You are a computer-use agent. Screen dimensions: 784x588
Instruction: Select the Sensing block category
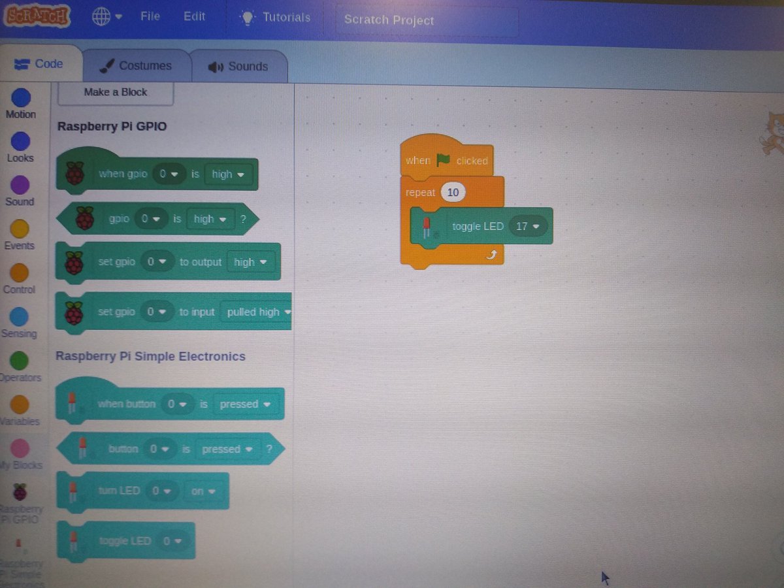pos(20,320)
